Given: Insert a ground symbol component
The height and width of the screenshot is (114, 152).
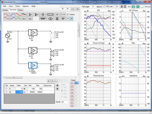Looking at the screenshot, I should (63, 19).
